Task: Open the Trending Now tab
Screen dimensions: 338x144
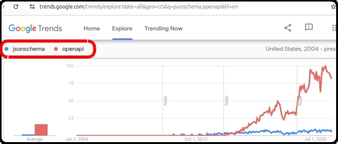Action: tap(164, 28)
